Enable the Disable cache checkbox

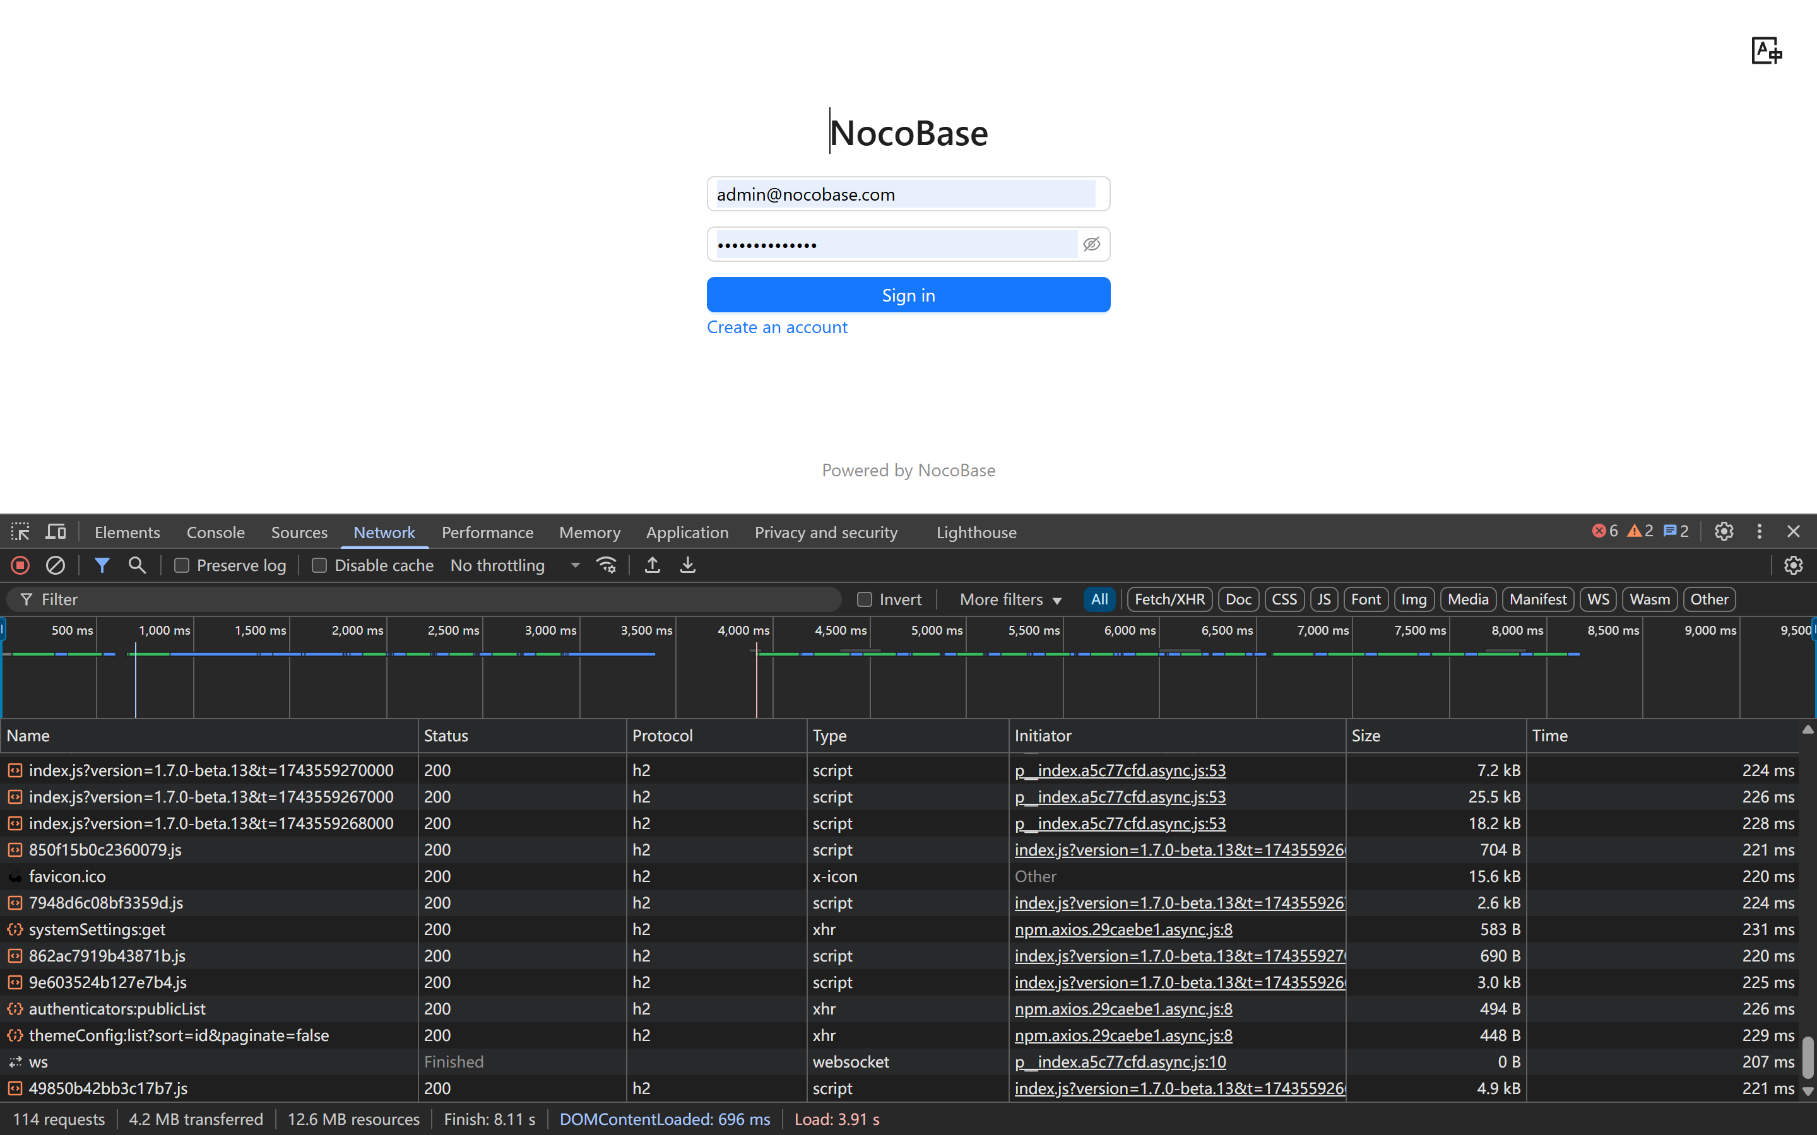(x=319, y=565)
